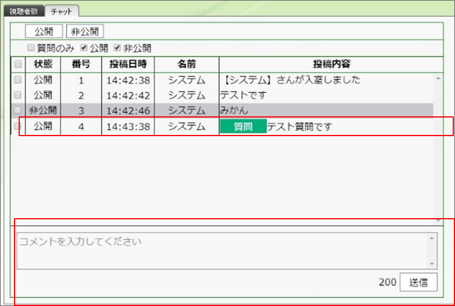Uncheck the 非公開 filter checkbox

tap(118, 48)
